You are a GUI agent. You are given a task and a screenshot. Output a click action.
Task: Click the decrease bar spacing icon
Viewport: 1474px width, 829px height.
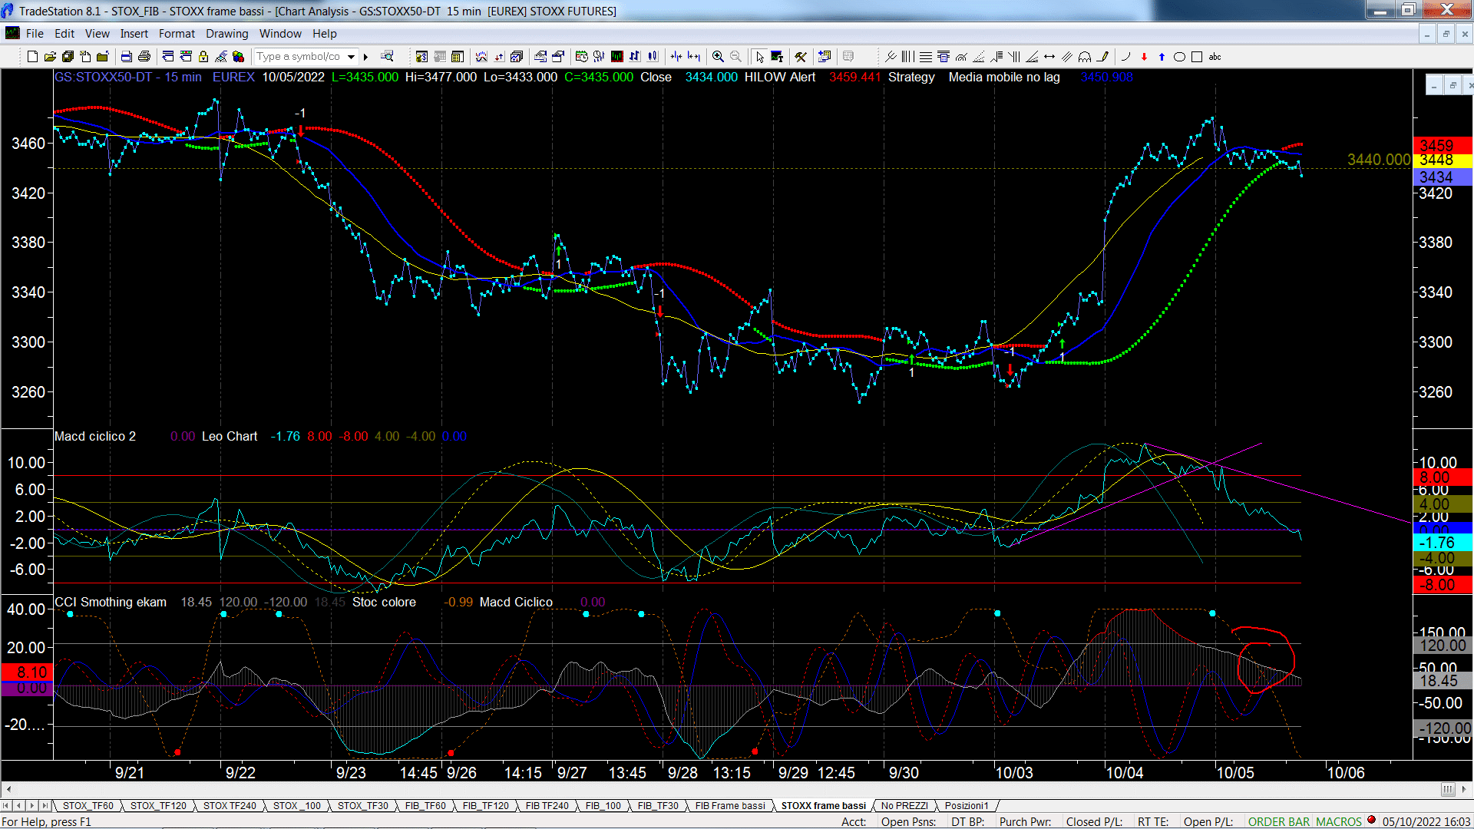tap(676, 57)
